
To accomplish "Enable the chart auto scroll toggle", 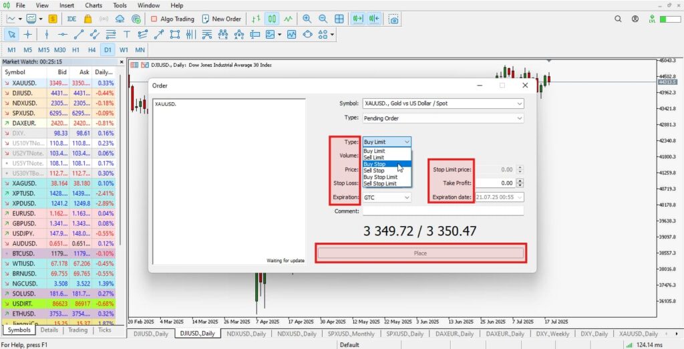I will [x=359, y=19].
